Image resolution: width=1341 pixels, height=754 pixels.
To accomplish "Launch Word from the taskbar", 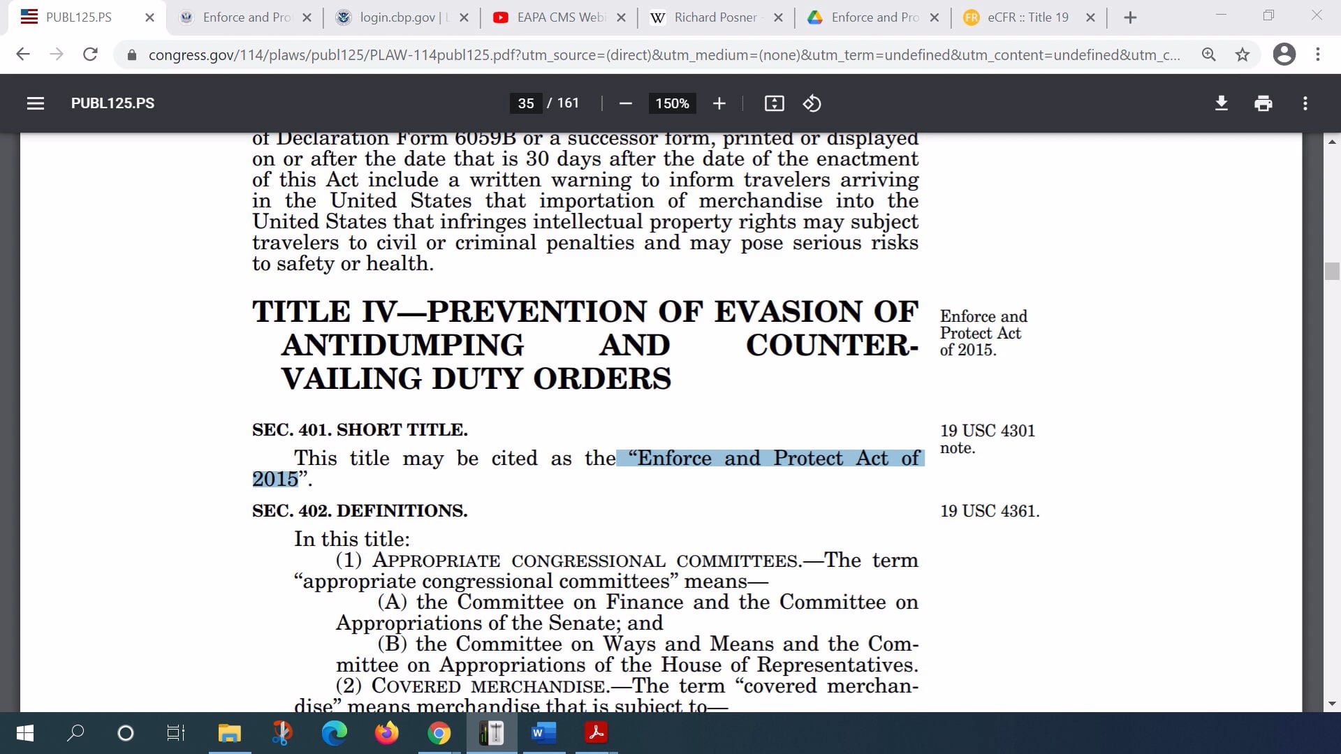I will [x=543, y=733].
